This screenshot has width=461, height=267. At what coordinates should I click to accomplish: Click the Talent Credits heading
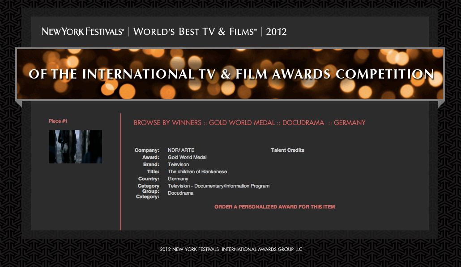coord(287,150)
